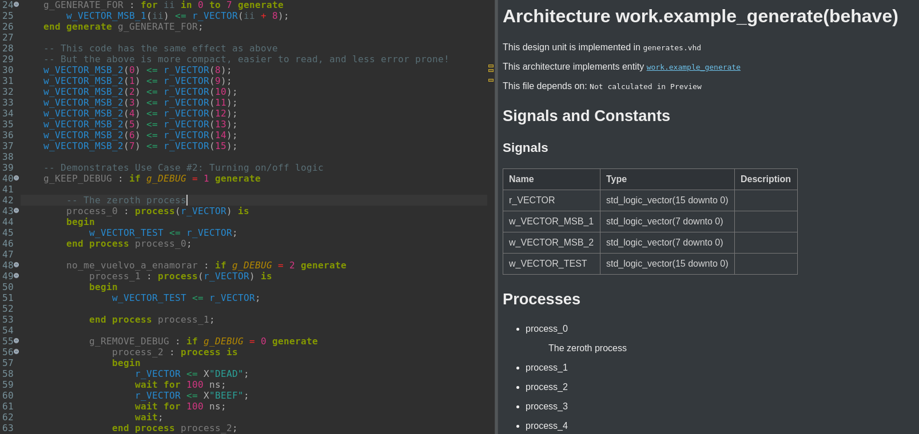919x434 pixels.
Task: Collapse process_1 with the line 49 fold marker
Action: pyautogui.click(x=16, y=276)
